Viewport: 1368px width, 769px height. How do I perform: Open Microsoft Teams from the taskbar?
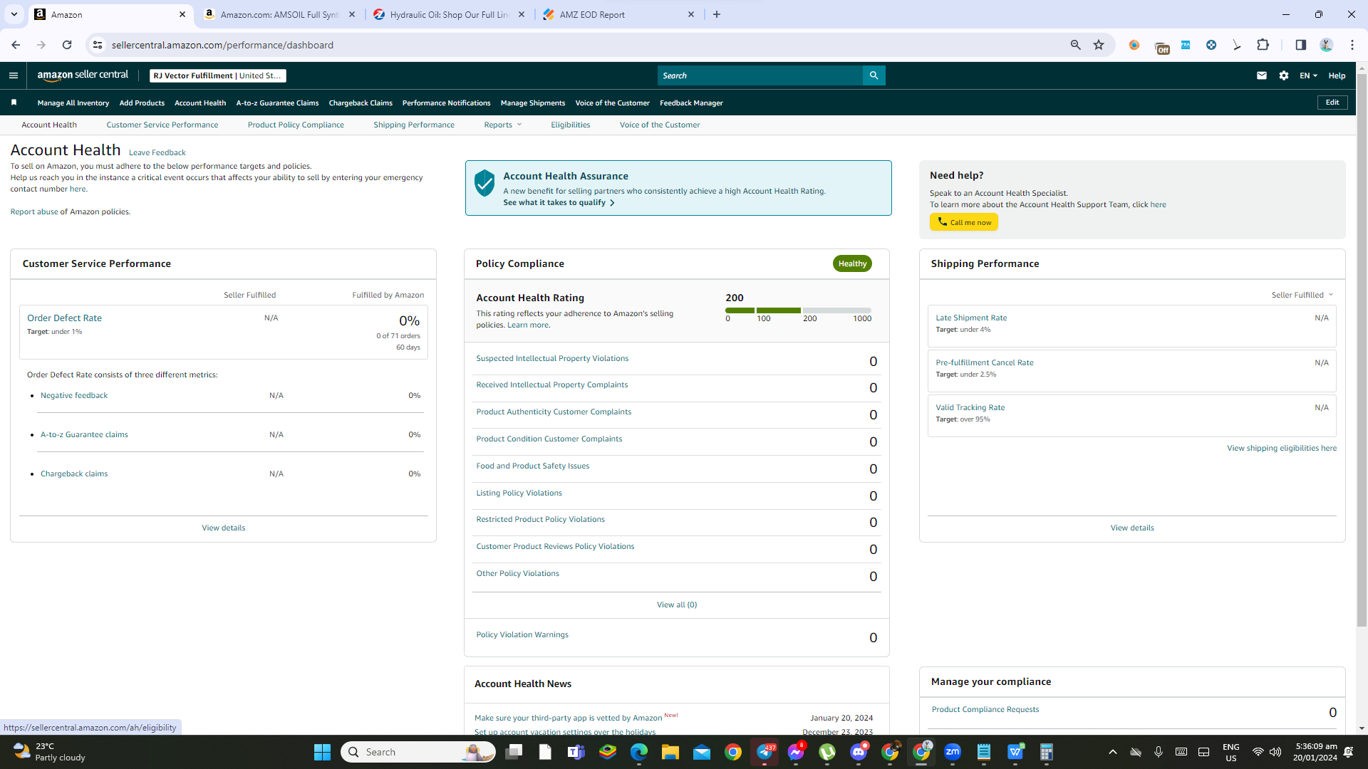click(576, 752)
